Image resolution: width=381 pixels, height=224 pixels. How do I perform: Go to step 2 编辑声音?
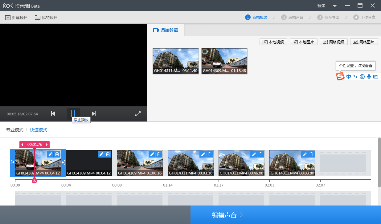click(292, 18)
